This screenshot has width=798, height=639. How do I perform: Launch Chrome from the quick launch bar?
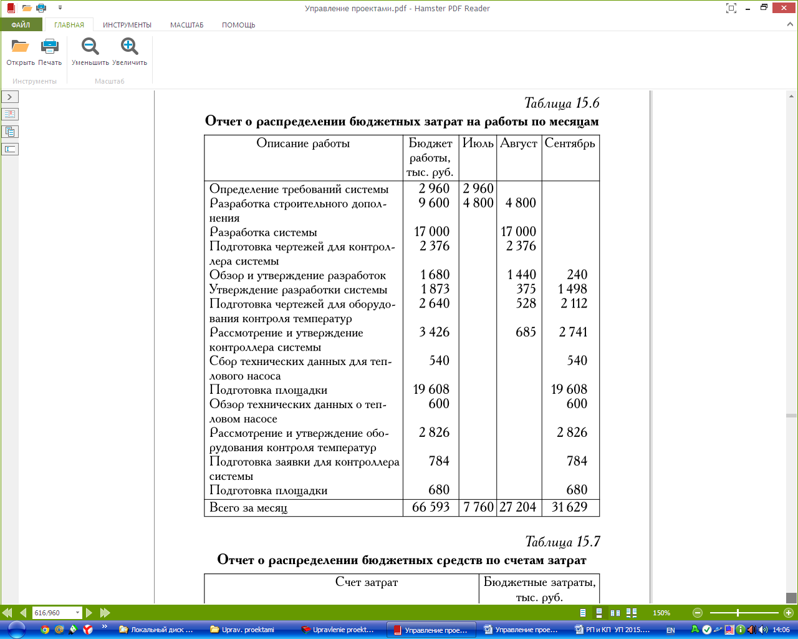pyautogui.click(x=45, y=630)
